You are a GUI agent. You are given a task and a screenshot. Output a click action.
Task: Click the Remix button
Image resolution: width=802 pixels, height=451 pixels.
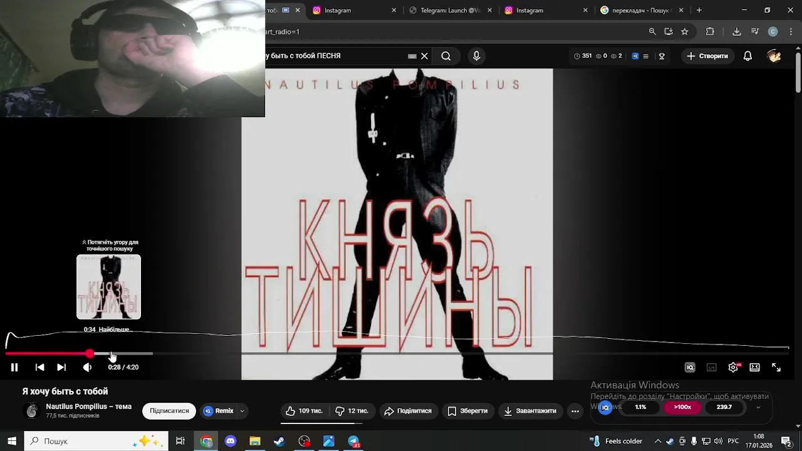click(x=218, y=411)
